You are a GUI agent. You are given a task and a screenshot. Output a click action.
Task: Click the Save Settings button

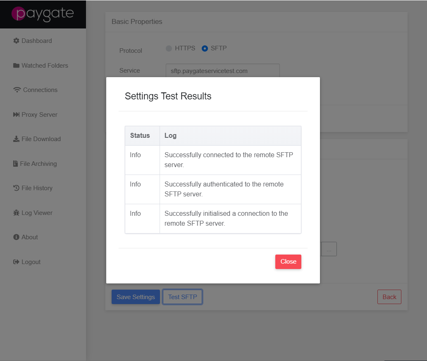coord(136,297)
